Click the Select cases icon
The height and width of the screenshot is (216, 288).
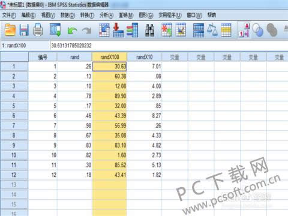click(x=226, y=30)
